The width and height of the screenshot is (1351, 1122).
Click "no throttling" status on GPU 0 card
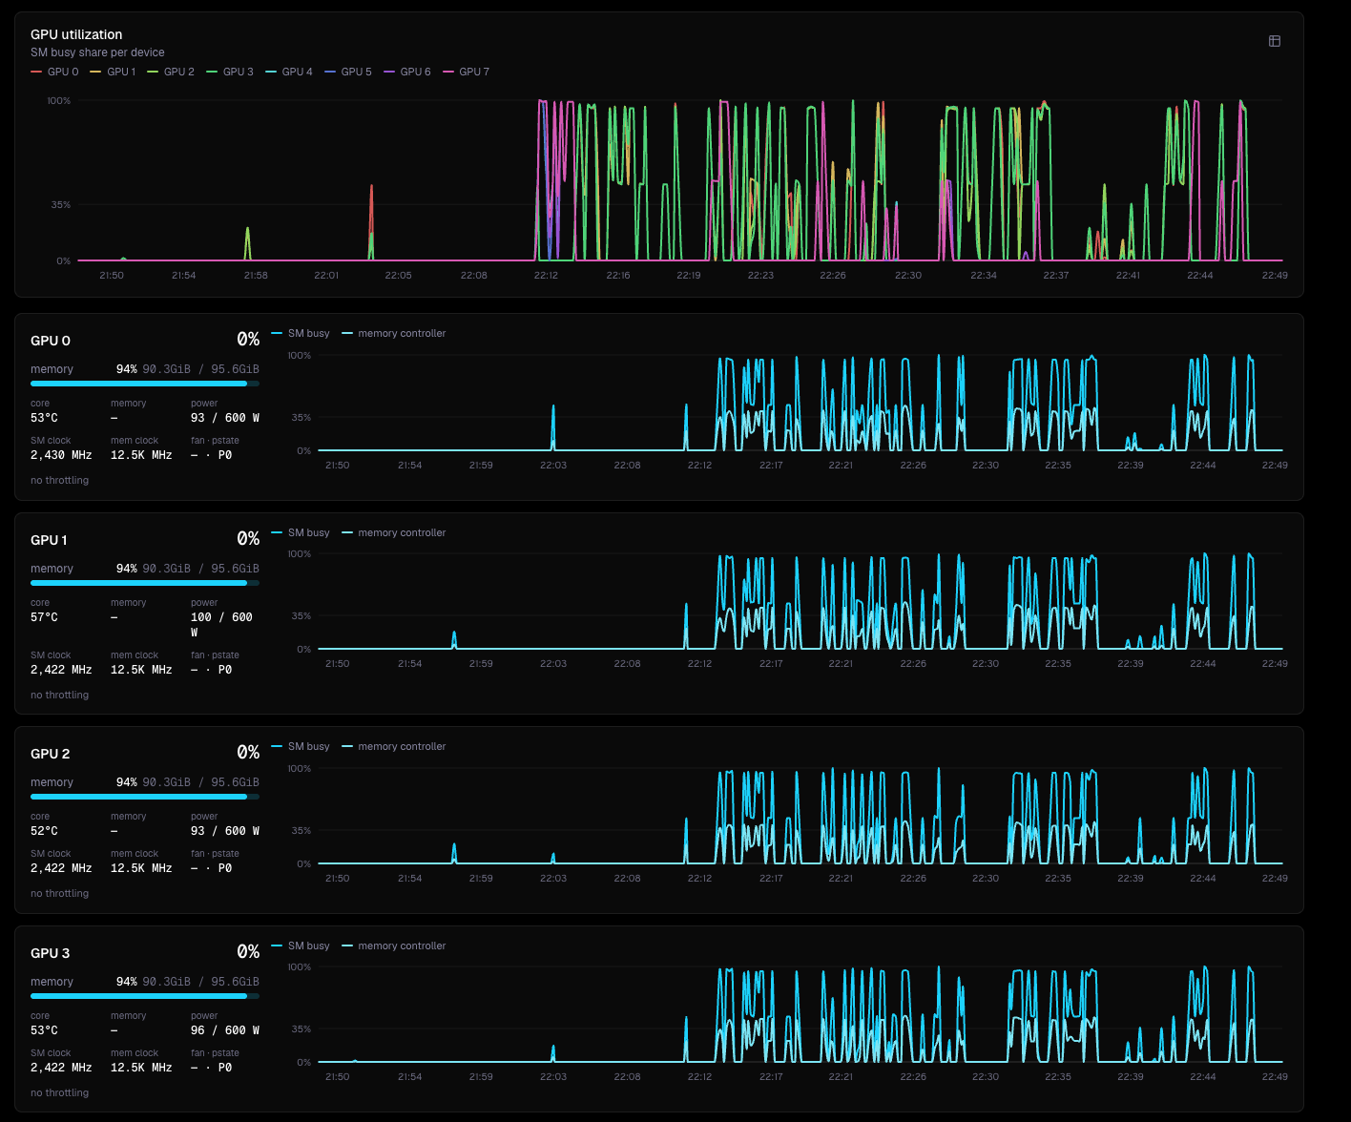point(59,481)
